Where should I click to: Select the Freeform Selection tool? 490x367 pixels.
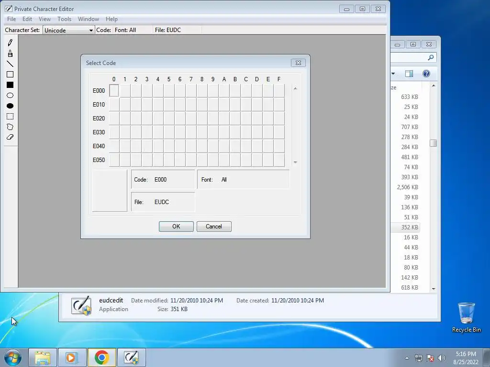coord(10,127)
